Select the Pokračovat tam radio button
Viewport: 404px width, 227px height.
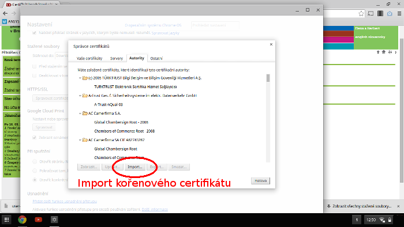pos(35,171)
